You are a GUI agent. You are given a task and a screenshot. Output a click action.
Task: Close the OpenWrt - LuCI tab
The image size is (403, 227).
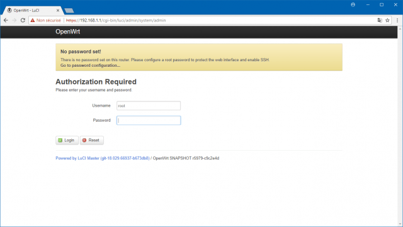click(58, 11)
